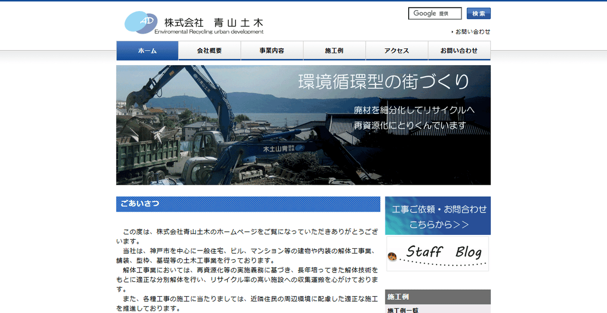607x313 pixels.
Task: Click the アクセス access tab
Action: tap(397, 50)
